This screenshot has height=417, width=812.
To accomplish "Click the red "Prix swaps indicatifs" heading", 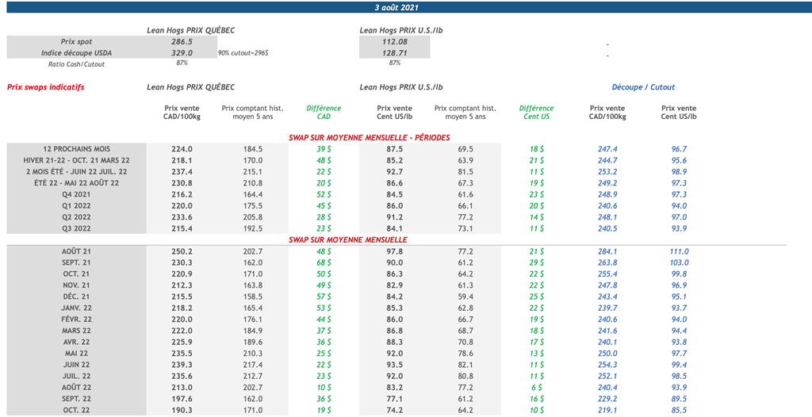I will point(45,87).
